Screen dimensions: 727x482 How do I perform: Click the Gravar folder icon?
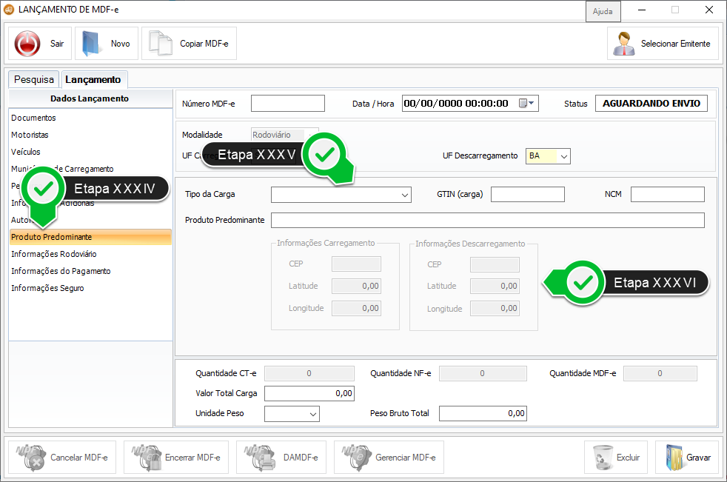(x=674, y=458)
